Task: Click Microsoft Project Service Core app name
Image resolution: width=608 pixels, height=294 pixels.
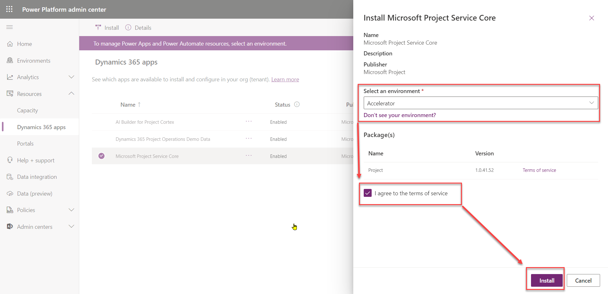Action: tap(147, 156)
